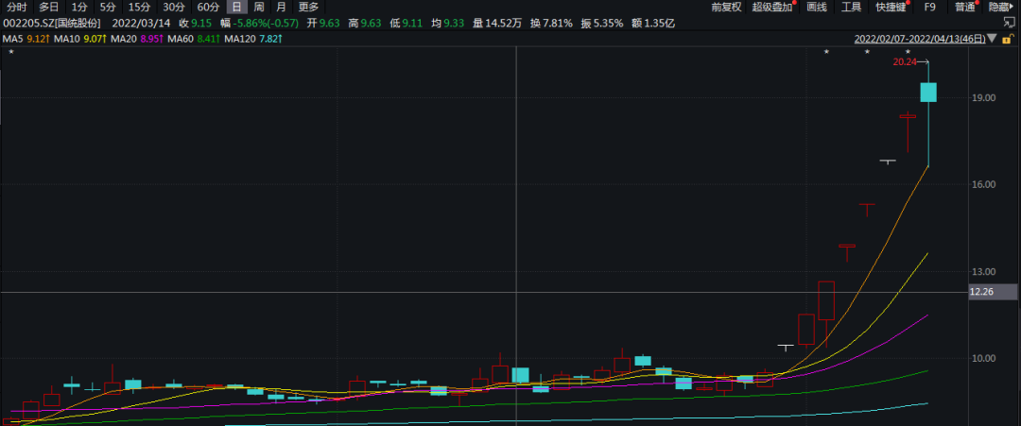Viewport: 1021px width, 426px height.
Task: Click the 快捷键 shortcut button
Action: 890,7
